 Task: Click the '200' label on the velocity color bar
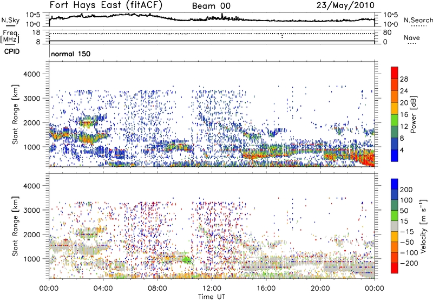(x=406, y=190)
